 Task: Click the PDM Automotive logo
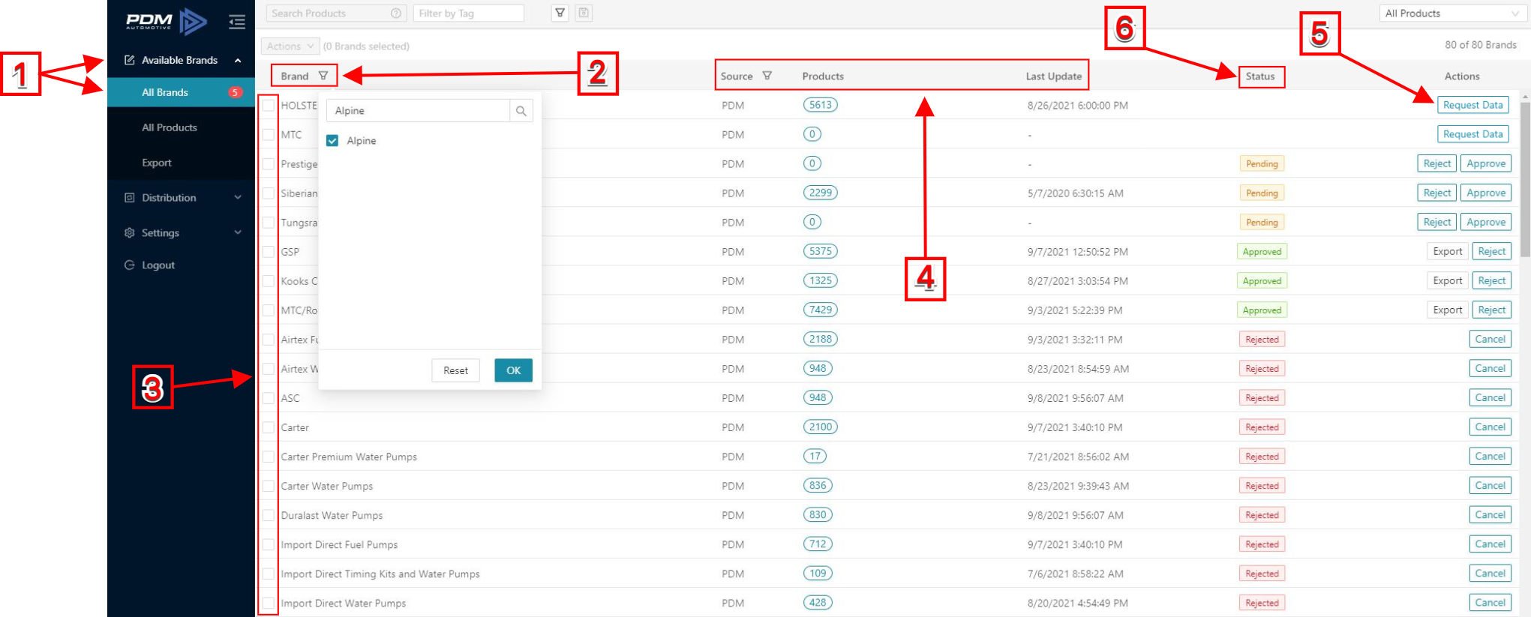pyautogui.click(x=166, y=21)
